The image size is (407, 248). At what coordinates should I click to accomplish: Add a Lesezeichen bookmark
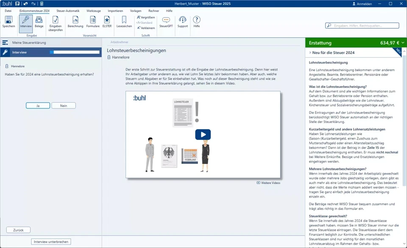pyautogui.click(x=124, y=21)
